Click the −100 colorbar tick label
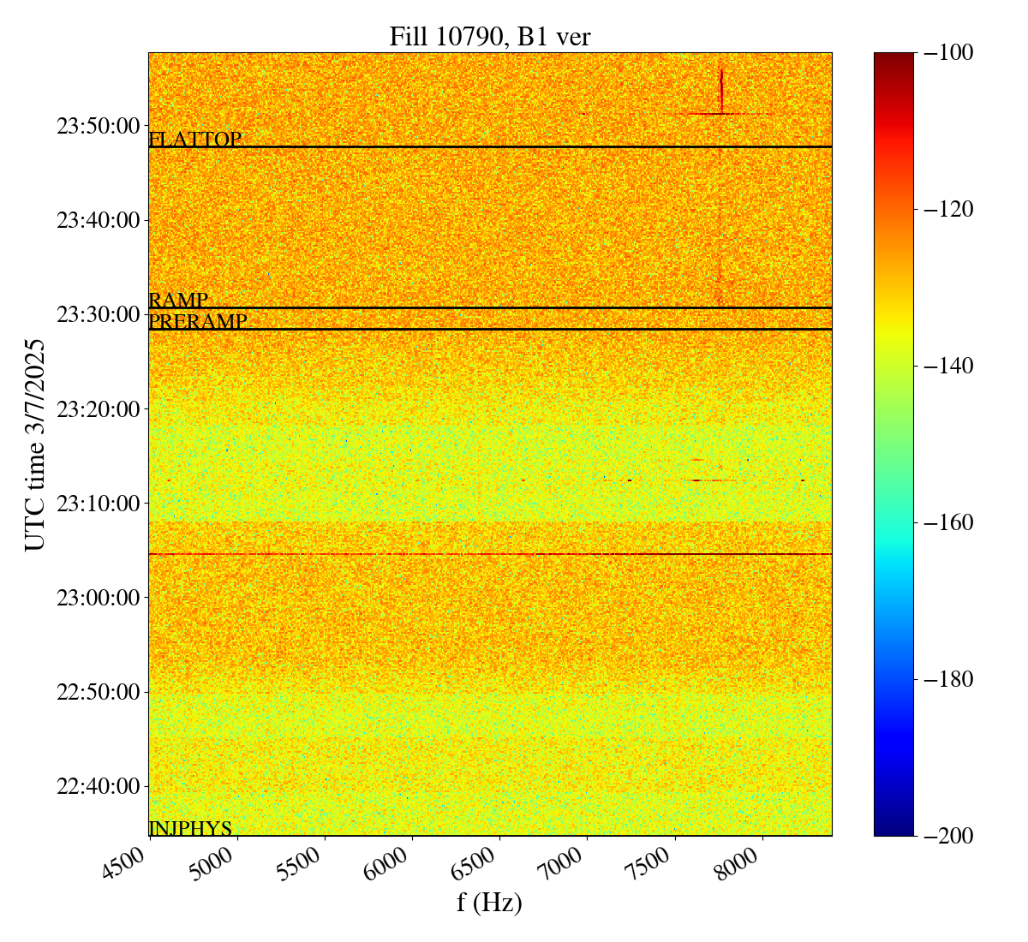Viewport: 1028px width, 942px height. pos(948,53)
